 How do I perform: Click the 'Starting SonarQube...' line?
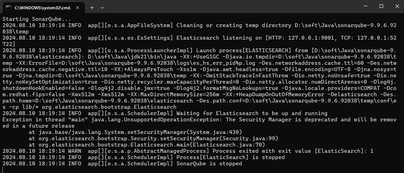coord(37,19)
